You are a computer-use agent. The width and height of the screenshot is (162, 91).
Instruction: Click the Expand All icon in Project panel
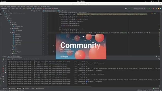34,11
